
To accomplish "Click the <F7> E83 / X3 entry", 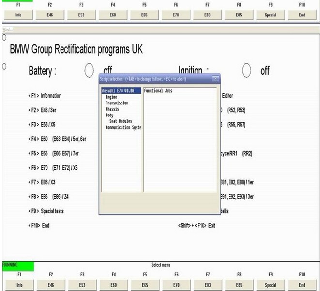I will [x=42, y=182].
